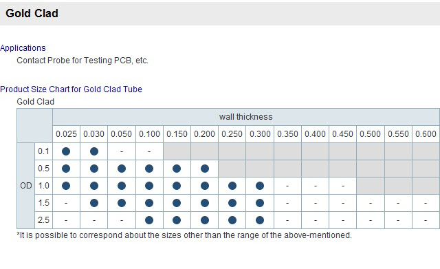This screenshot has width=440, height=269.
Task: Select the dot at OD 2.5, thickness 0.300
Action: point(260,220)
